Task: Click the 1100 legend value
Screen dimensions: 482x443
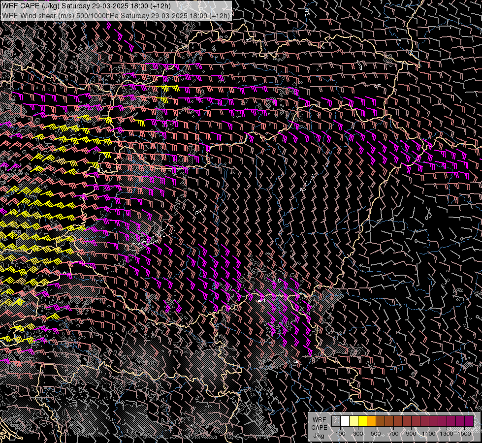Action: [428, 434]
